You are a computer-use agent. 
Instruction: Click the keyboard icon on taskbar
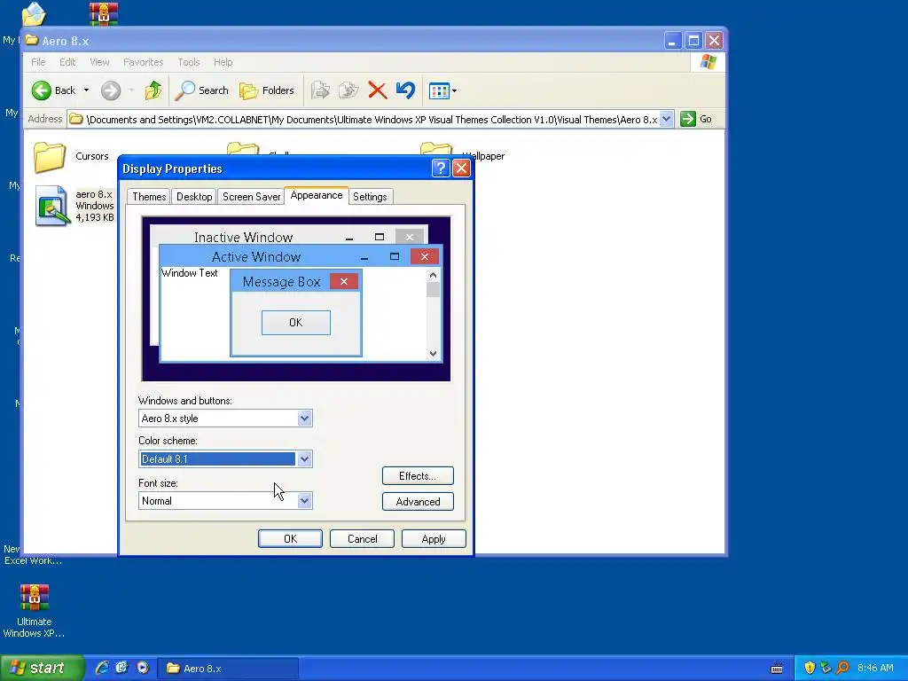[x=777, y=669]
